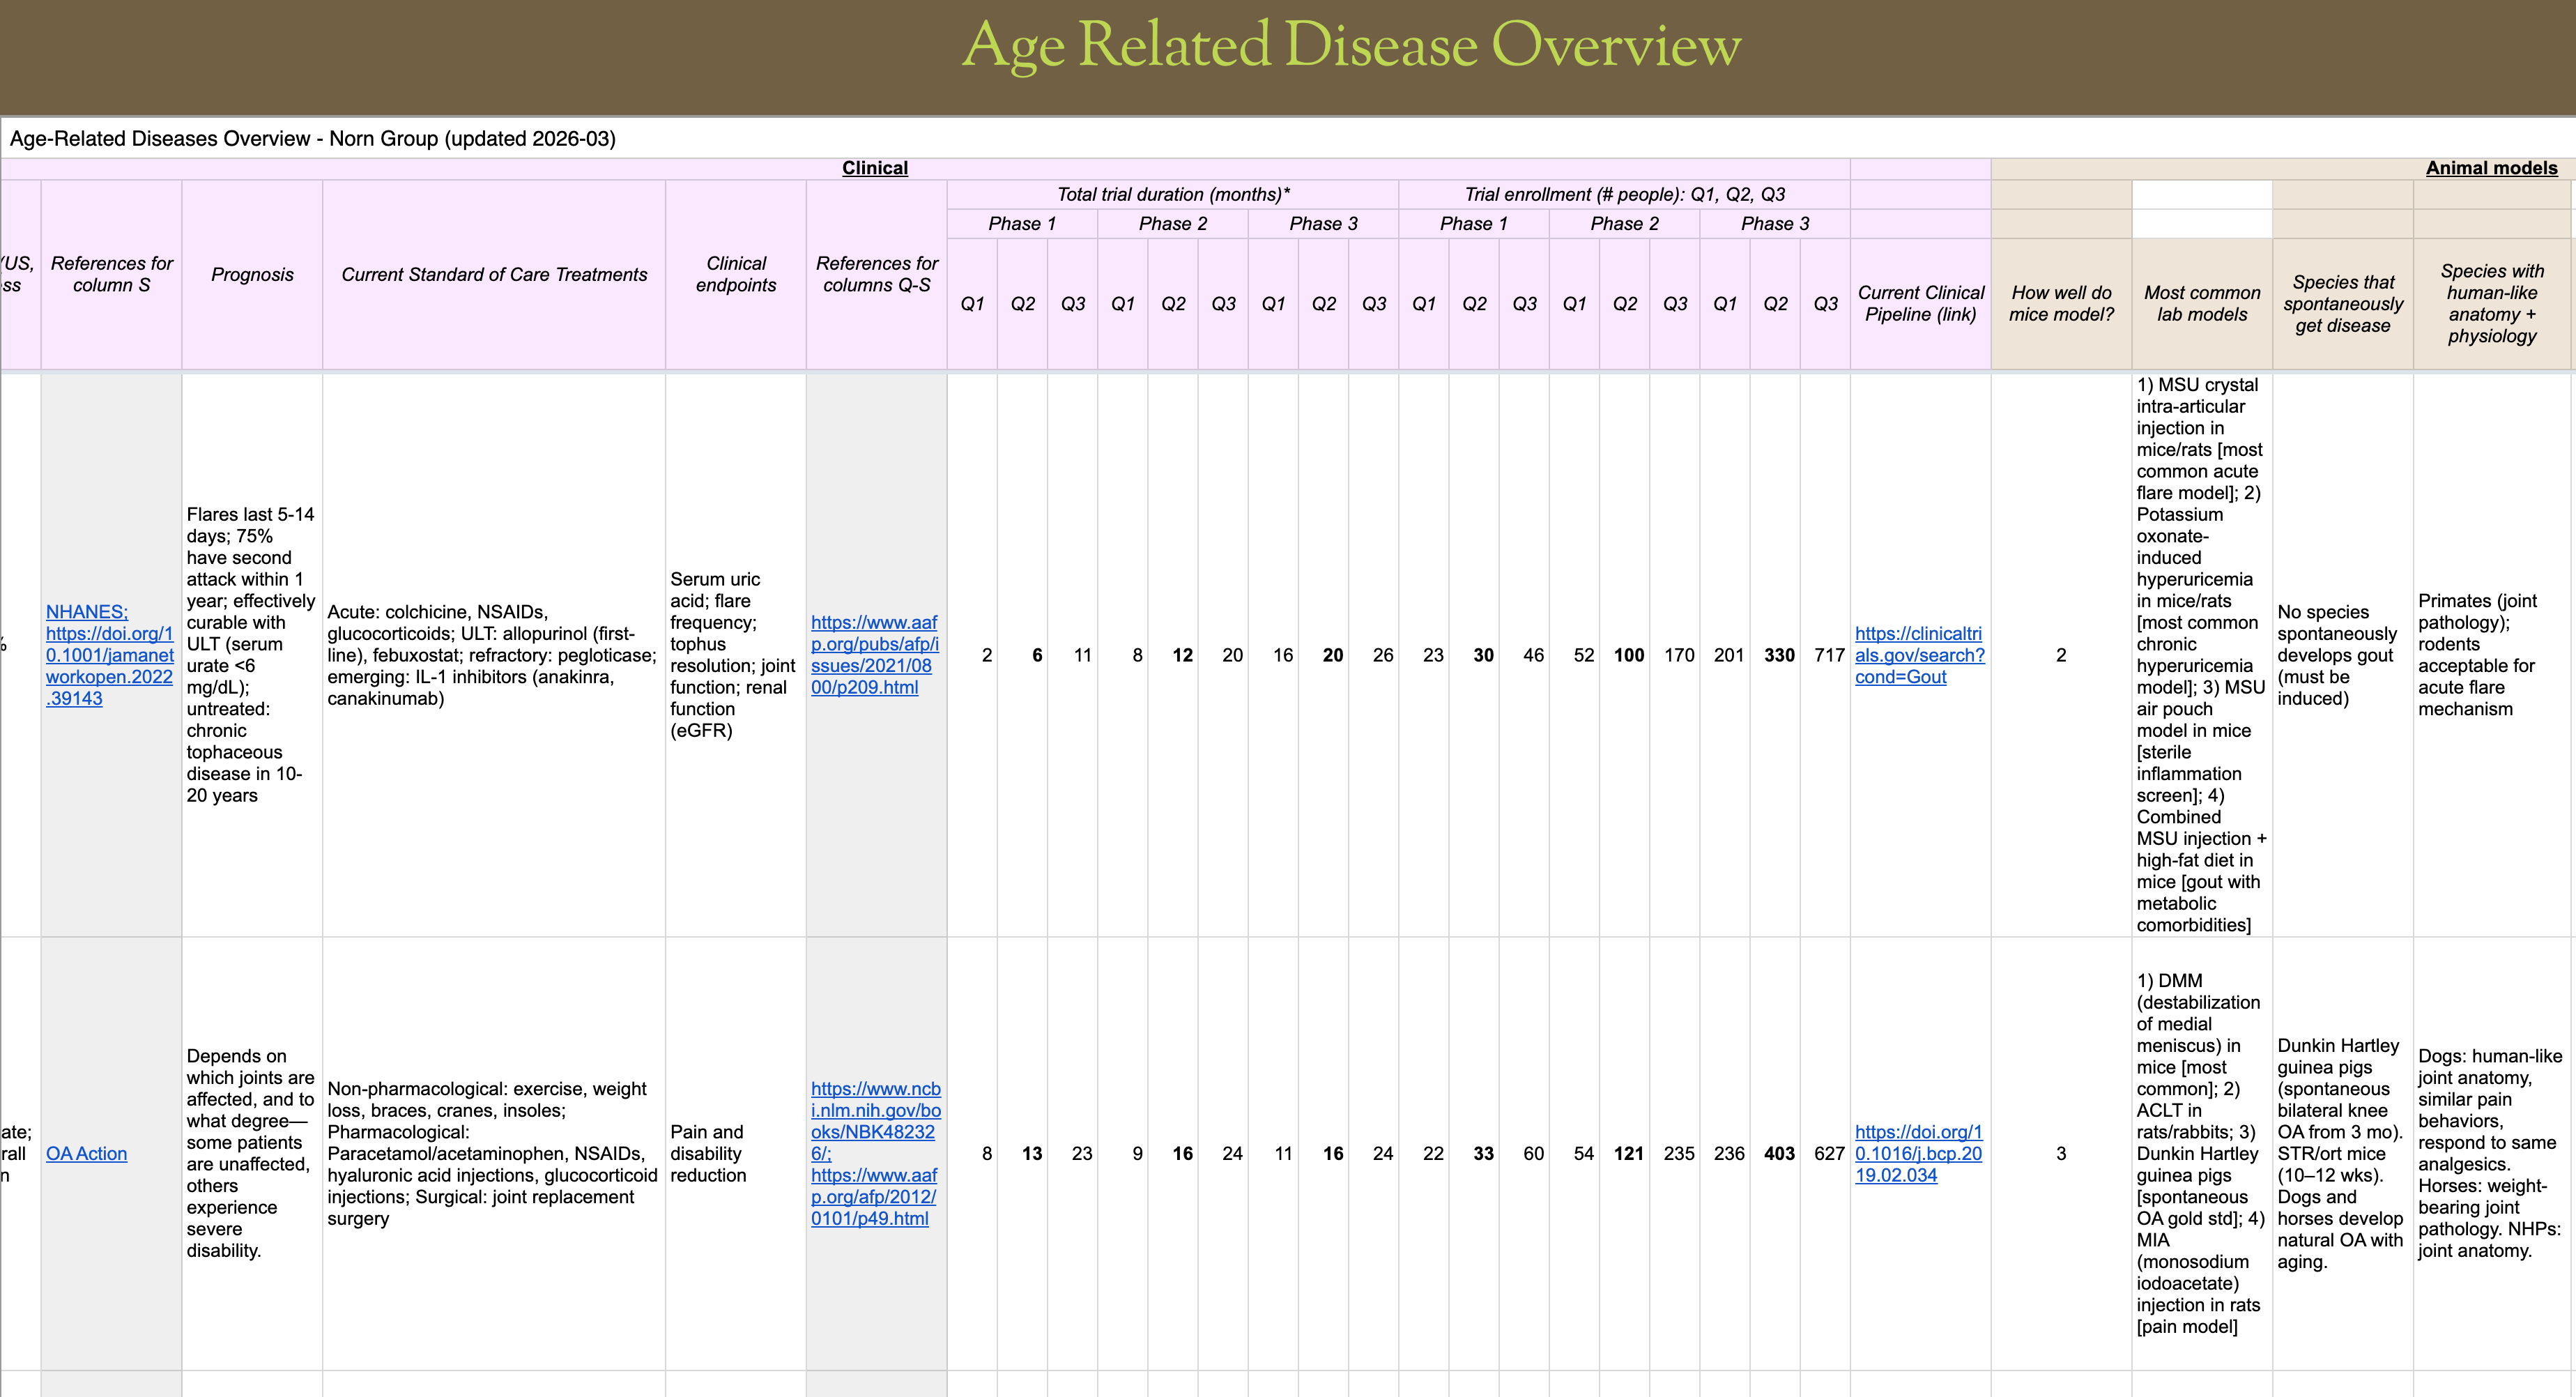The image size is (2576, 1397).
Task: Open the doi.org j.bcp.2019.02.034 pipeline link
Action: point(1918,1153)
